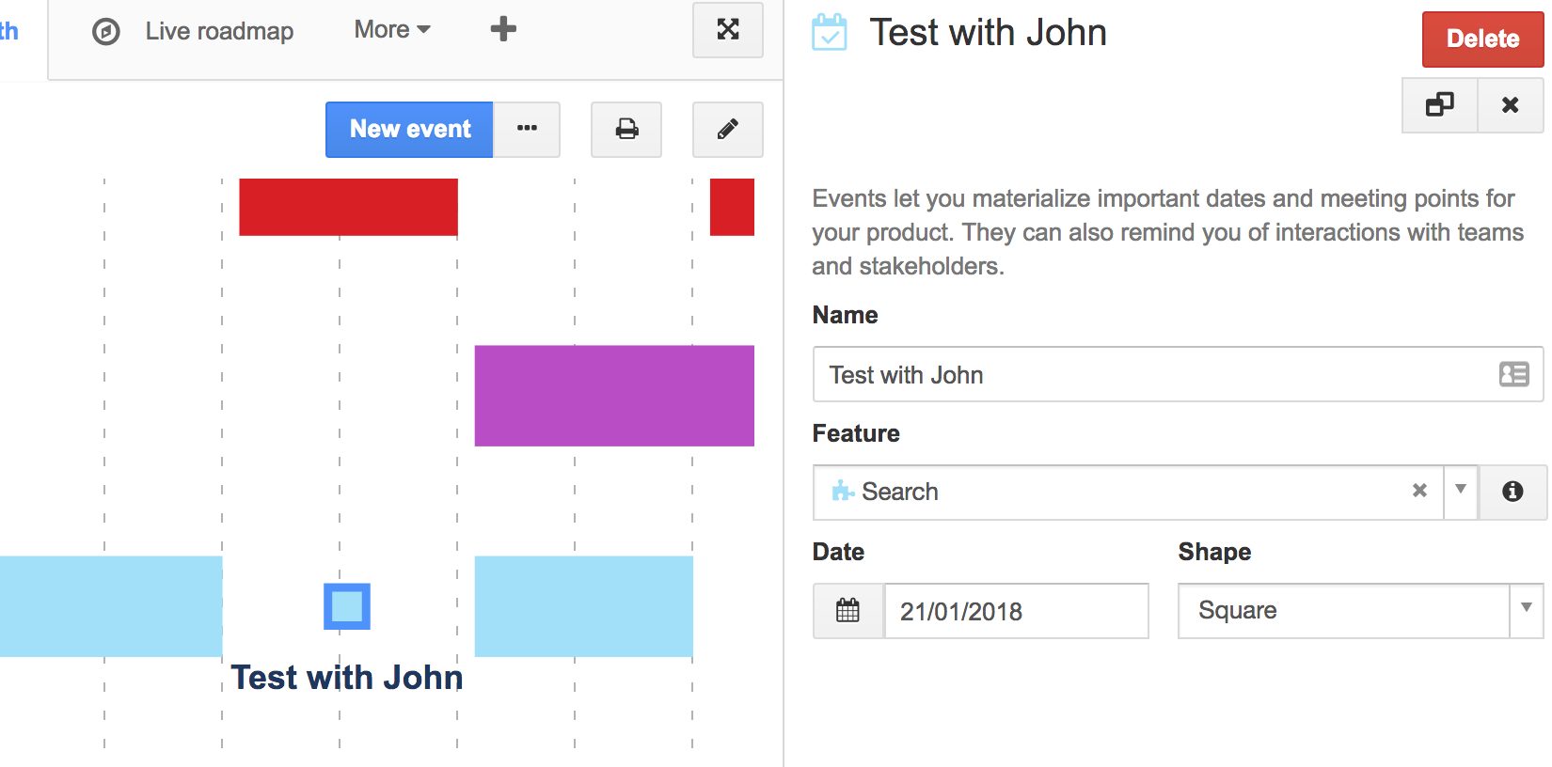The image size is (1552, 767).
Task: Click the contact card icon in Name field
Action: click(1513, 374)
